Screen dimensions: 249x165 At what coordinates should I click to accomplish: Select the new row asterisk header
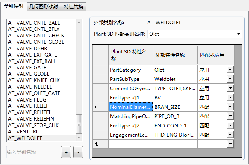point(101,144)
